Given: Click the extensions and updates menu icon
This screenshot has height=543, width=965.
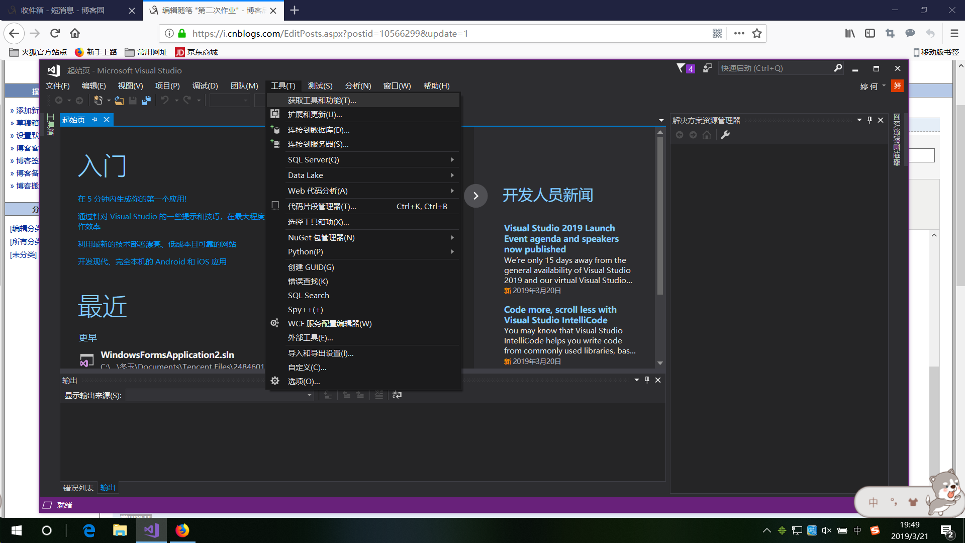Looking at the screenshot, I should [275, 114].
